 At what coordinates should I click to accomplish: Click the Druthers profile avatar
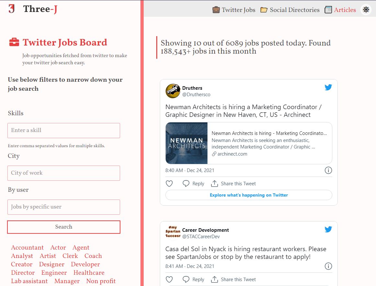tap(173, 91)
